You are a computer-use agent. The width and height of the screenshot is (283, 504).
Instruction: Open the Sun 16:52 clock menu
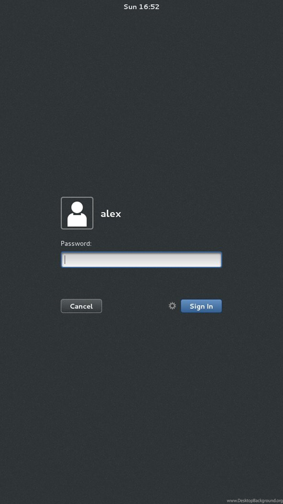pos(141,7)
